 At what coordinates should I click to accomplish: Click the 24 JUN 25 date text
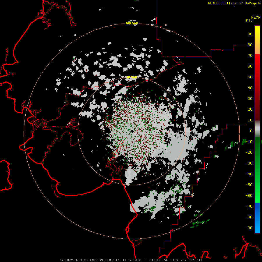pyautogui.click(x=174, y=260)
